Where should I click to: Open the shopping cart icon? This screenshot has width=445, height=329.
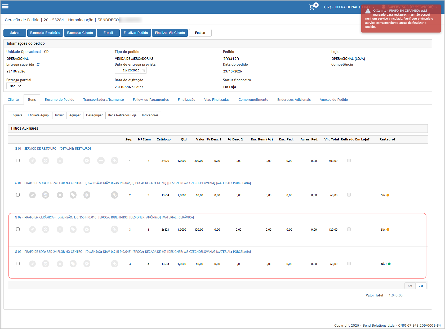point(312,7)
